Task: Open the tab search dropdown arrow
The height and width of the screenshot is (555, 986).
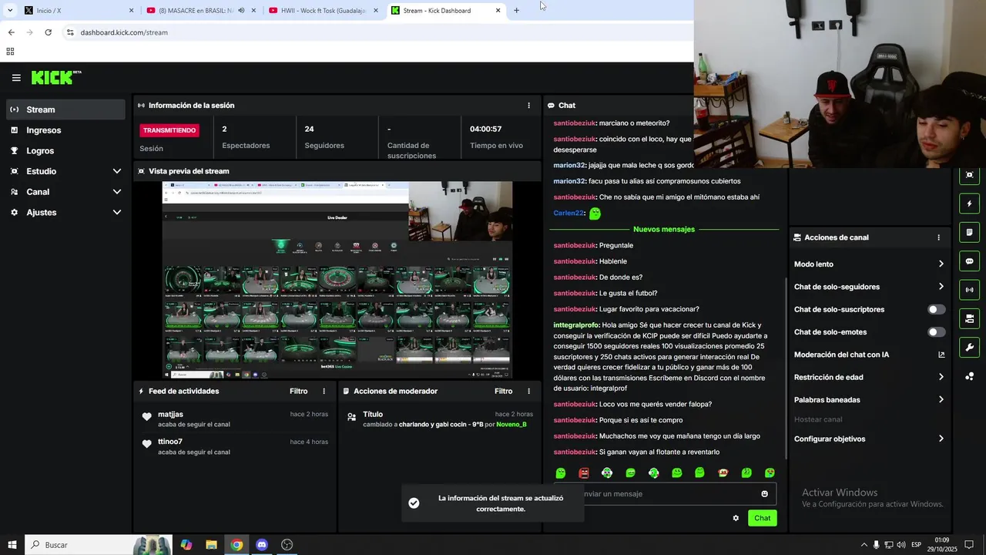Action: [x=10, y=11]
